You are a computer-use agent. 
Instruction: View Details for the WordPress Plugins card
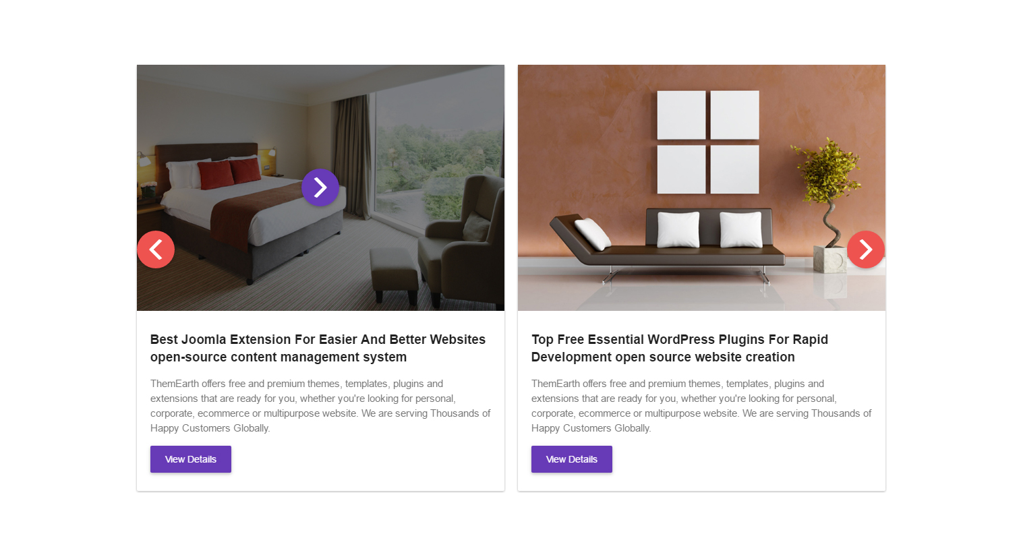pyautogui.click(x=572, y=459)
